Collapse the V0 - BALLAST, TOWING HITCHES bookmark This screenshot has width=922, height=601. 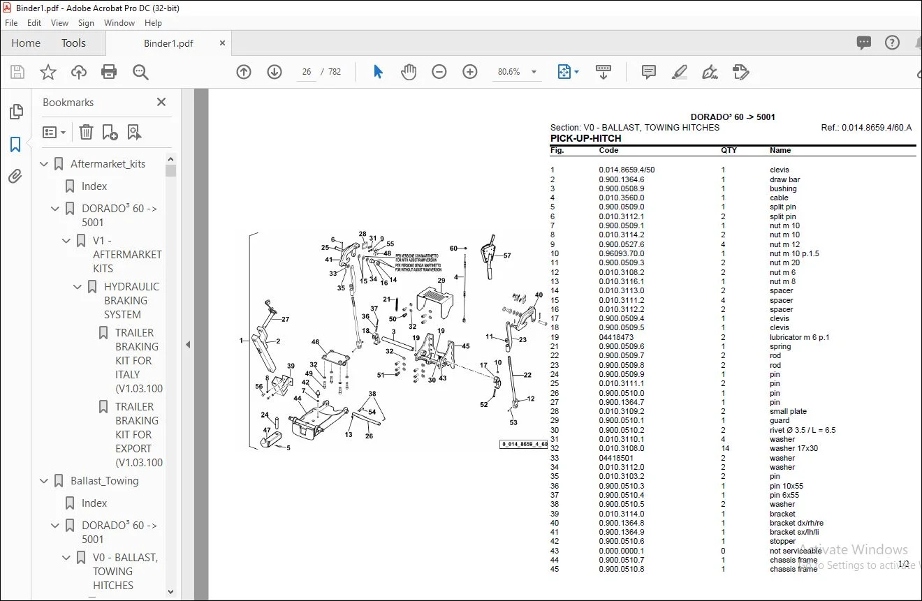pos(66,558)
